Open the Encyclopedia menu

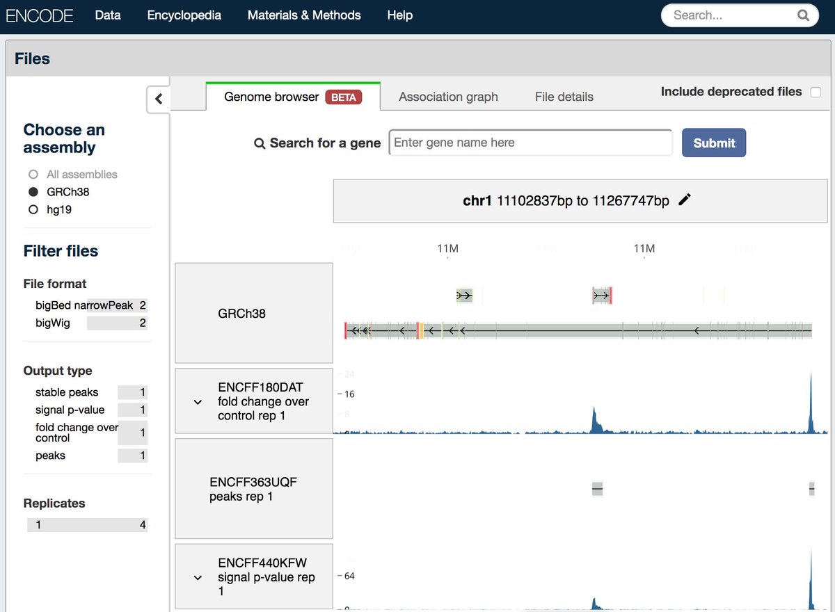pyautogui.click(x=184, y=15)
